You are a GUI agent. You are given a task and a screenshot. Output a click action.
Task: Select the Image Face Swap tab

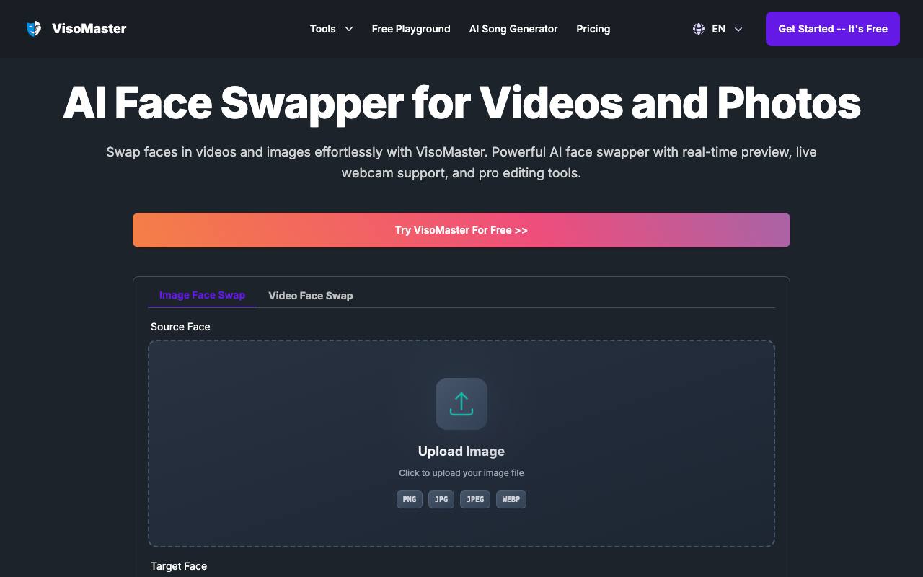point(202,295)
